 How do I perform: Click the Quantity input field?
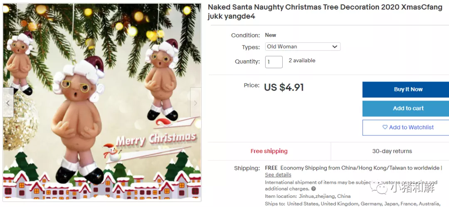tap(274, 62)
